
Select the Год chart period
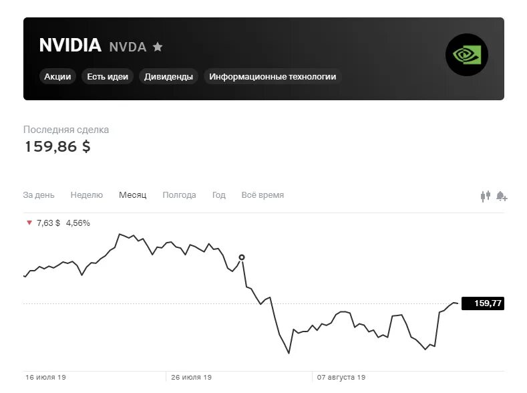point(219,195)
